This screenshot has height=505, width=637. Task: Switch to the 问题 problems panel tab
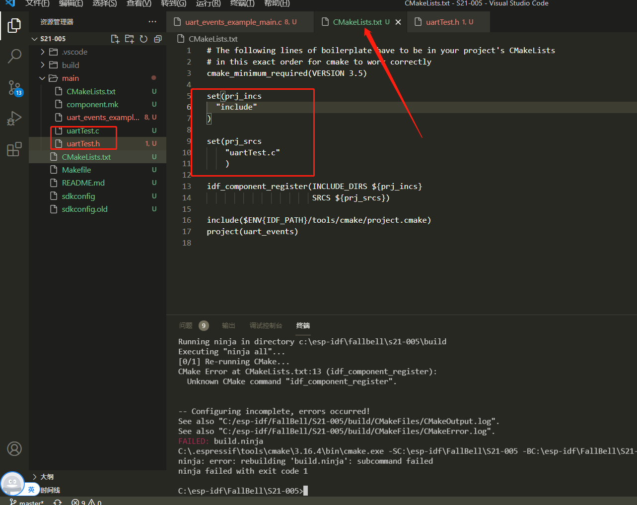point(186,325)
